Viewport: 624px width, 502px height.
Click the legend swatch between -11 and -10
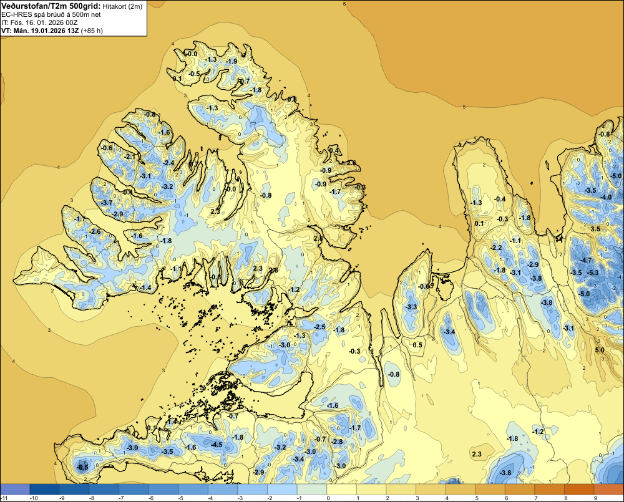15,490
